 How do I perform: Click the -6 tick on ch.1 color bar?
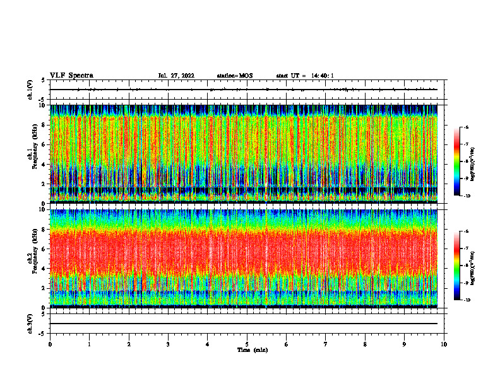(467, 127)
